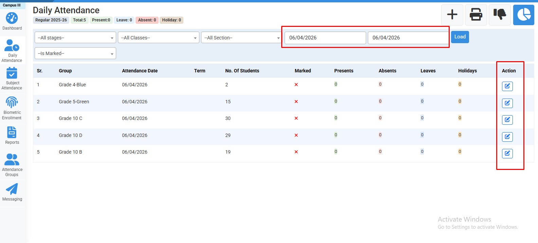Screen dimensions: 538x243
Task: Click the Presents column header
Action: point(344,71)
